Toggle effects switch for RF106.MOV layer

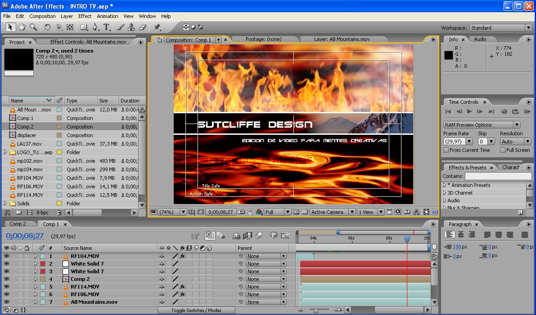(183, 294)
